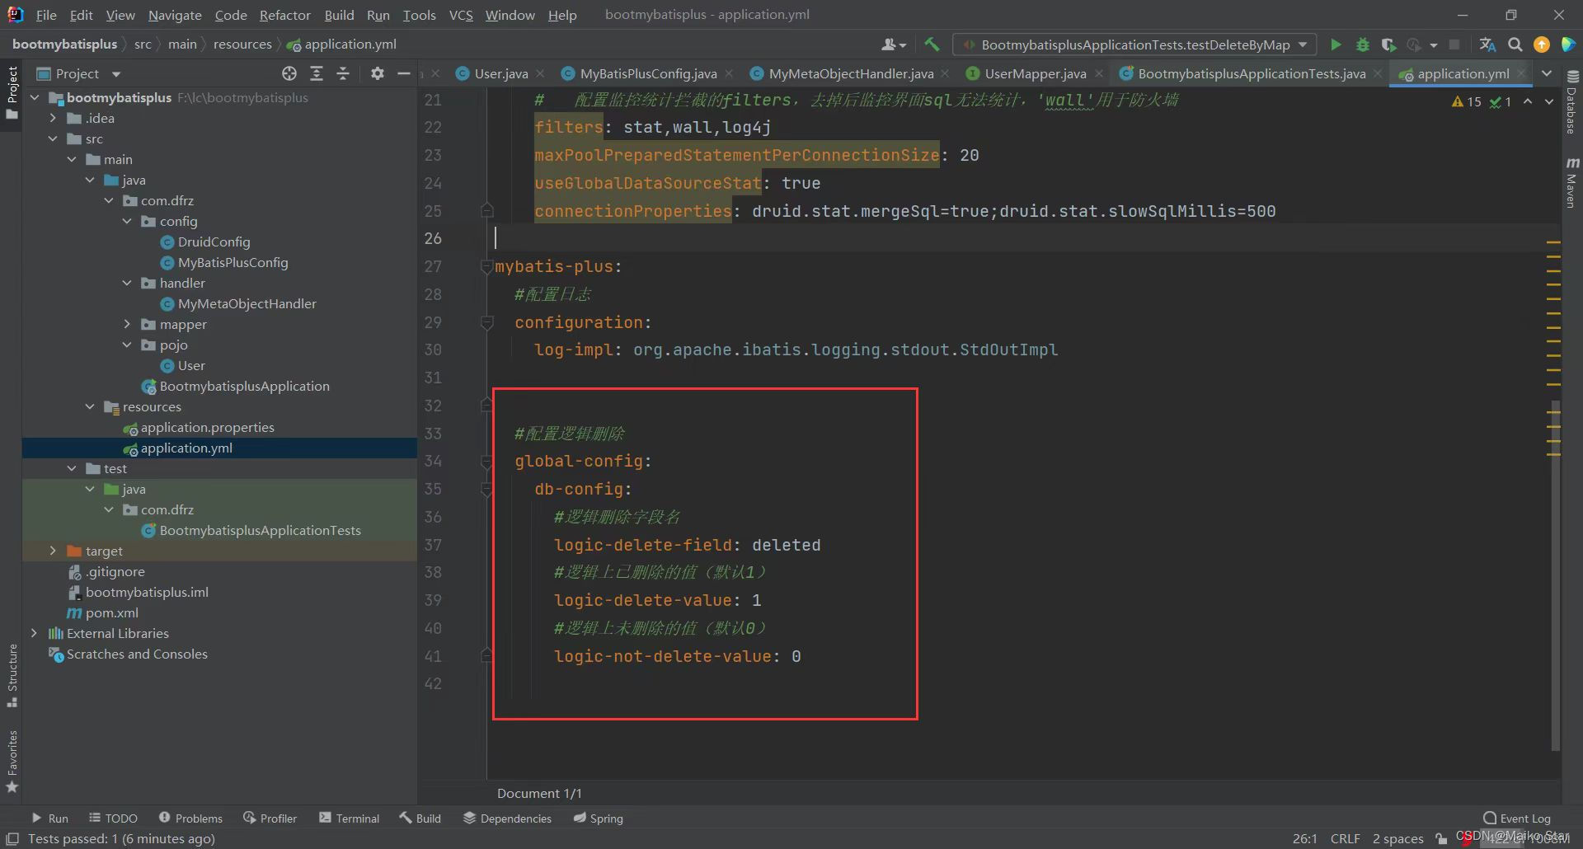Open Search Everywhere magnifier icon

[x=1515, y=45]
